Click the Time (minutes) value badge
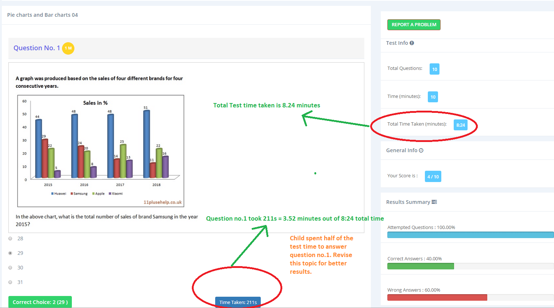Viewport: 554px width, 308px height. click(x=433, y=97)
